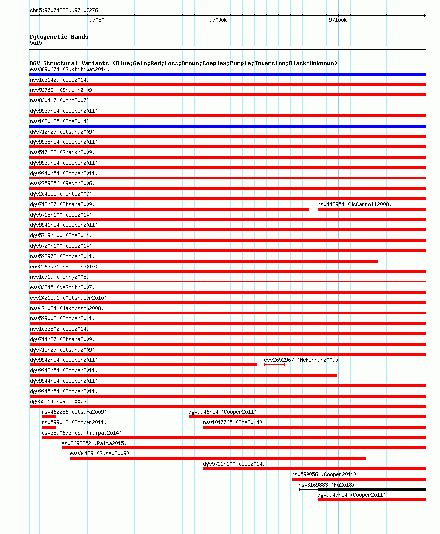The width and height of the screenshot is (440, 534).
Task: Click nsv599056 (Cooper2011) label
Action: tap(324, 474)
